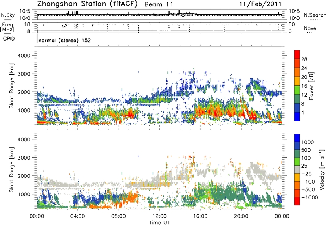Click the 'CPID' label
326x225 pixels.
coord(9,39)
